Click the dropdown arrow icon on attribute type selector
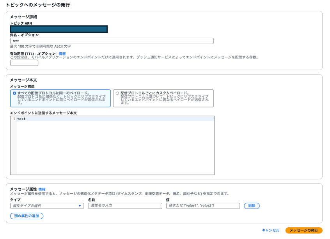This screenshot has height=239, width=330. (81, 206)
